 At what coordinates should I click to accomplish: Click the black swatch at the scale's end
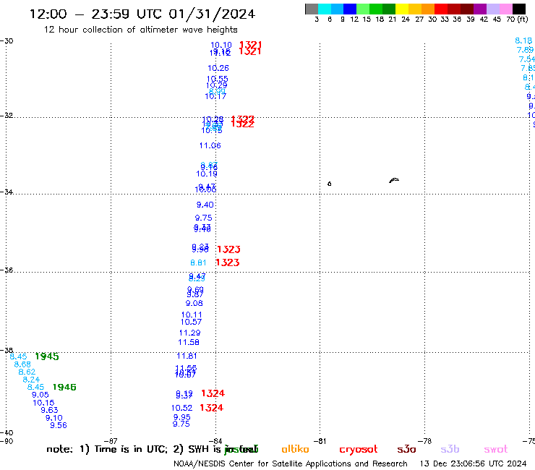pos(518,9)
